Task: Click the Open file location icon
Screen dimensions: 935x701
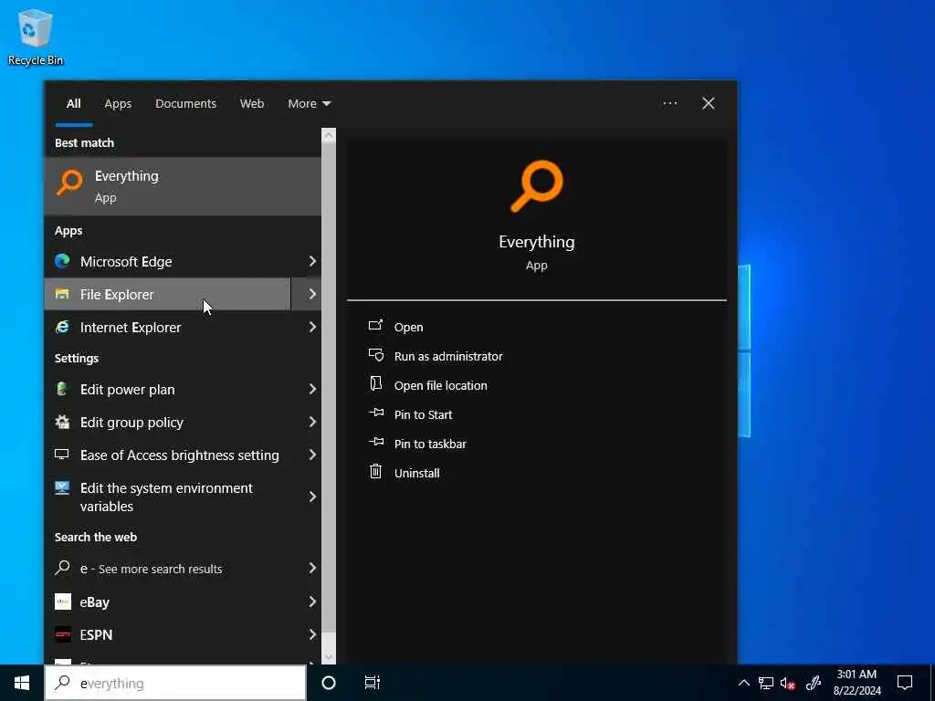Action: click(375, 383)
